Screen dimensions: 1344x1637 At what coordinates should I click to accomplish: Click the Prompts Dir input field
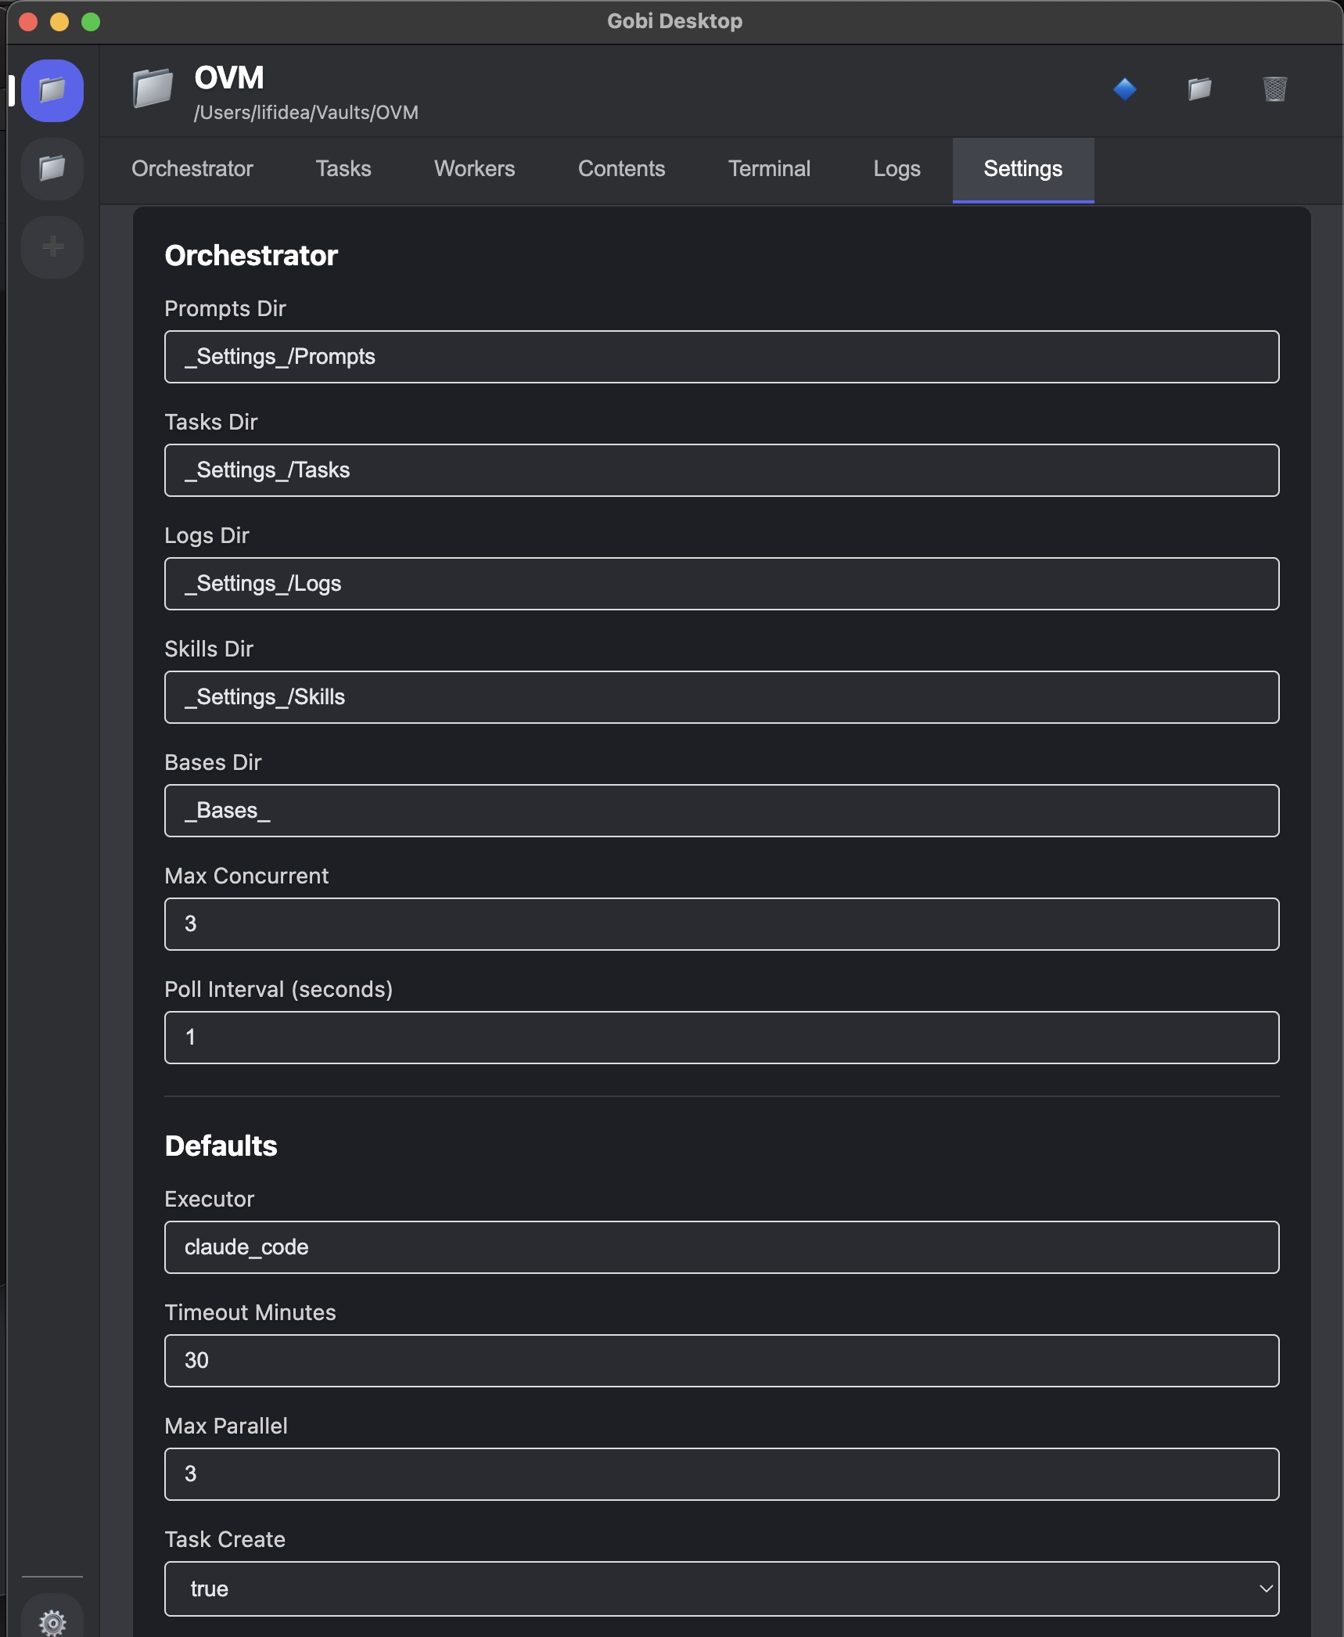[x=721, y=357]
